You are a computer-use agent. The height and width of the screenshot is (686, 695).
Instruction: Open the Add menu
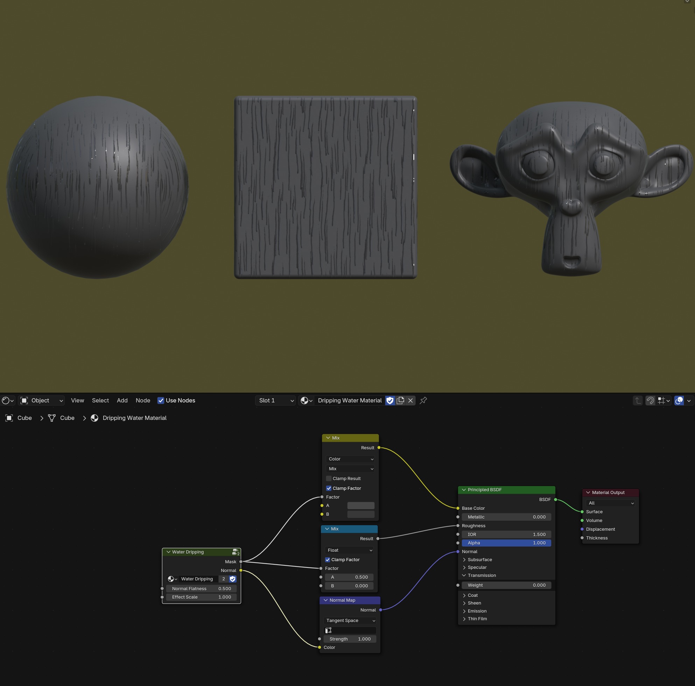tap(122, 400)
